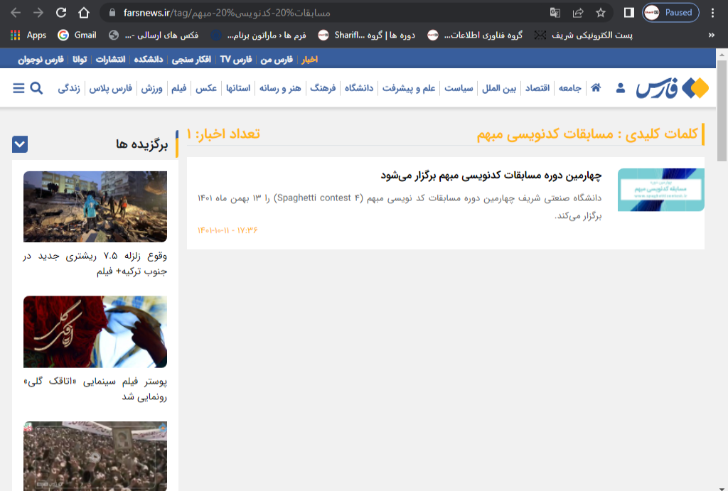Open the Chrome three-dot menu
The height and width of the screenshot is (491, 728).
click(713, 12)
